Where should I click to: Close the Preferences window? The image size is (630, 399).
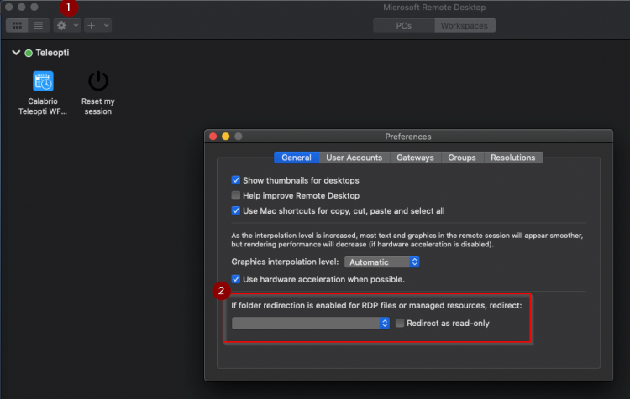tap(213, 137)
